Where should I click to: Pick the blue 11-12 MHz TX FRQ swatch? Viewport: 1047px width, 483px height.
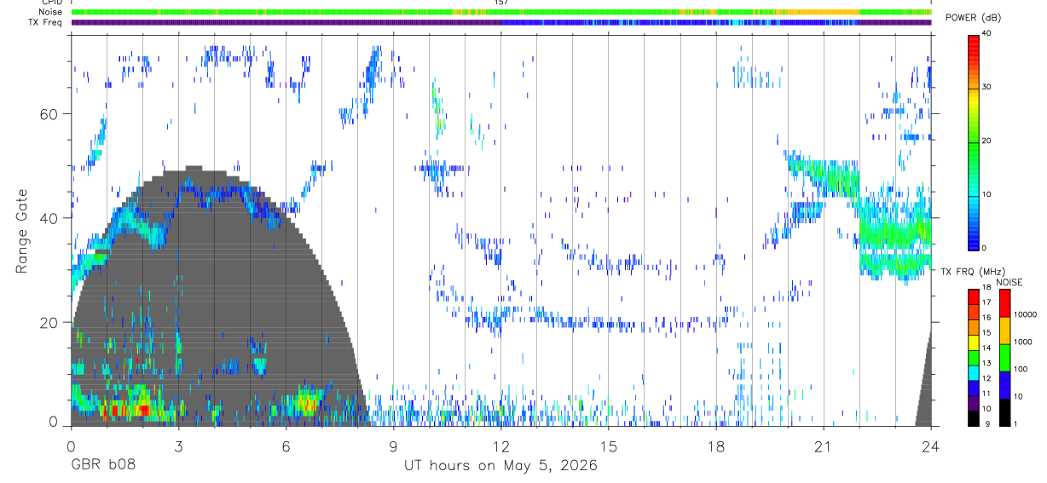click(974, 388)
